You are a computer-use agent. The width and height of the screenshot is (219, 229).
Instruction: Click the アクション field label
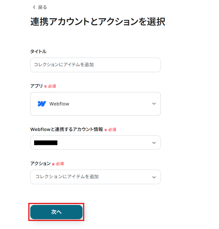point(40,163)
